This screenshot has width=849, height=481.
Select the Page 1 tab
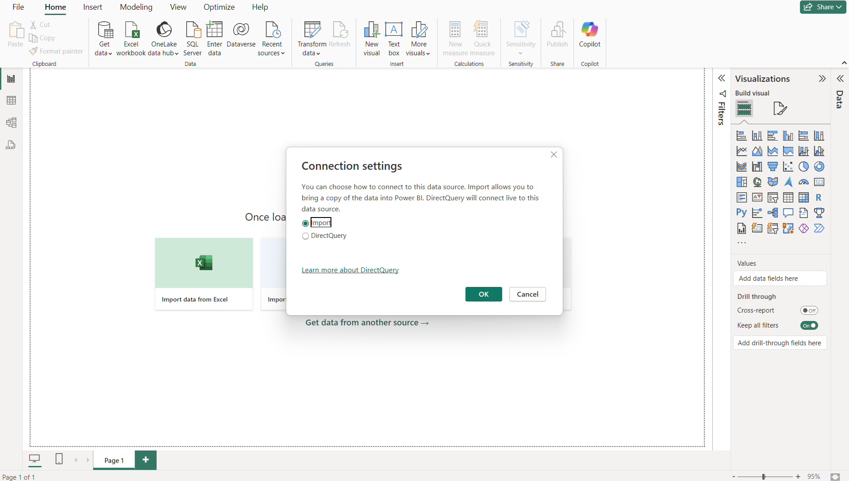[114, 460]
